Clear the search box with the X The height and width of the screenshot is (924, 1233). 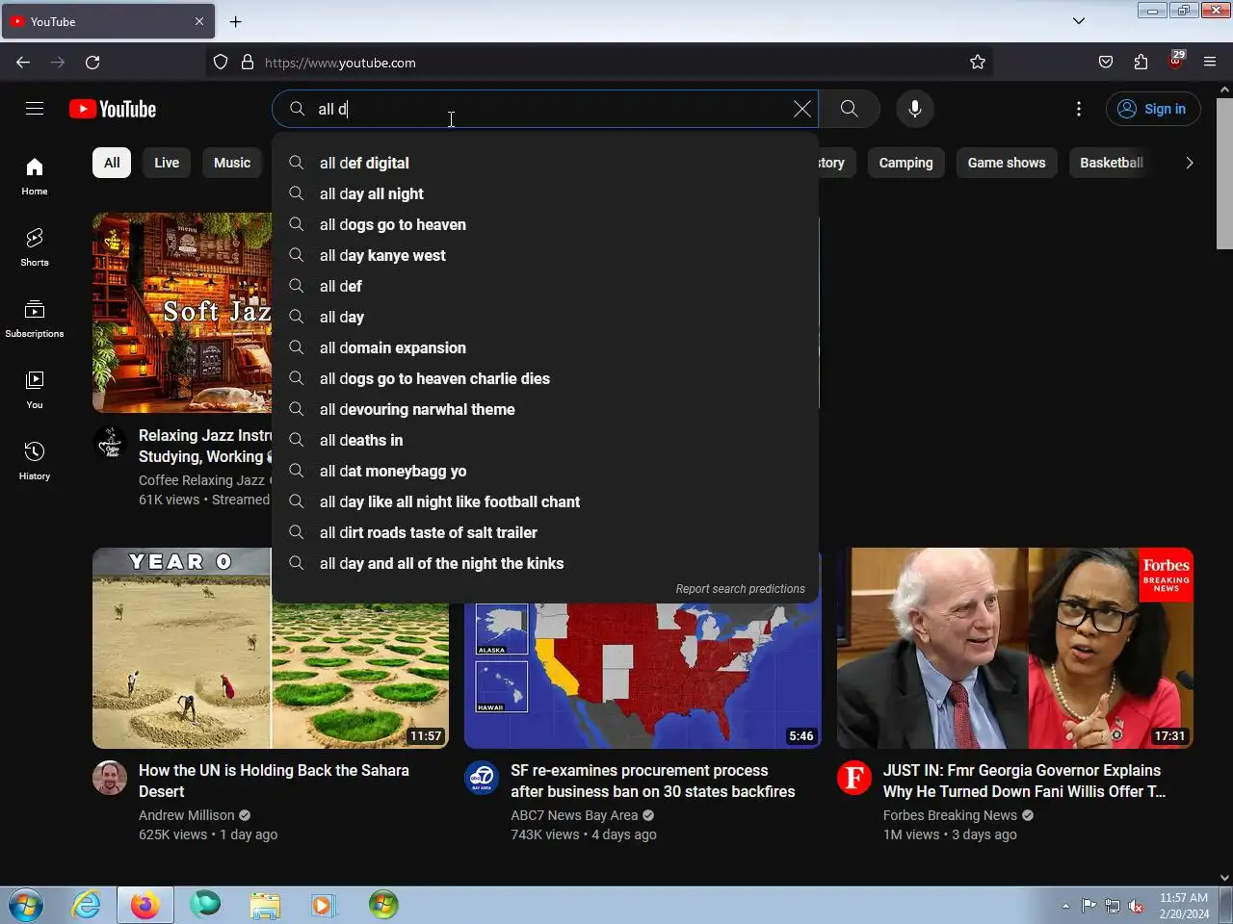click(801, 109)
